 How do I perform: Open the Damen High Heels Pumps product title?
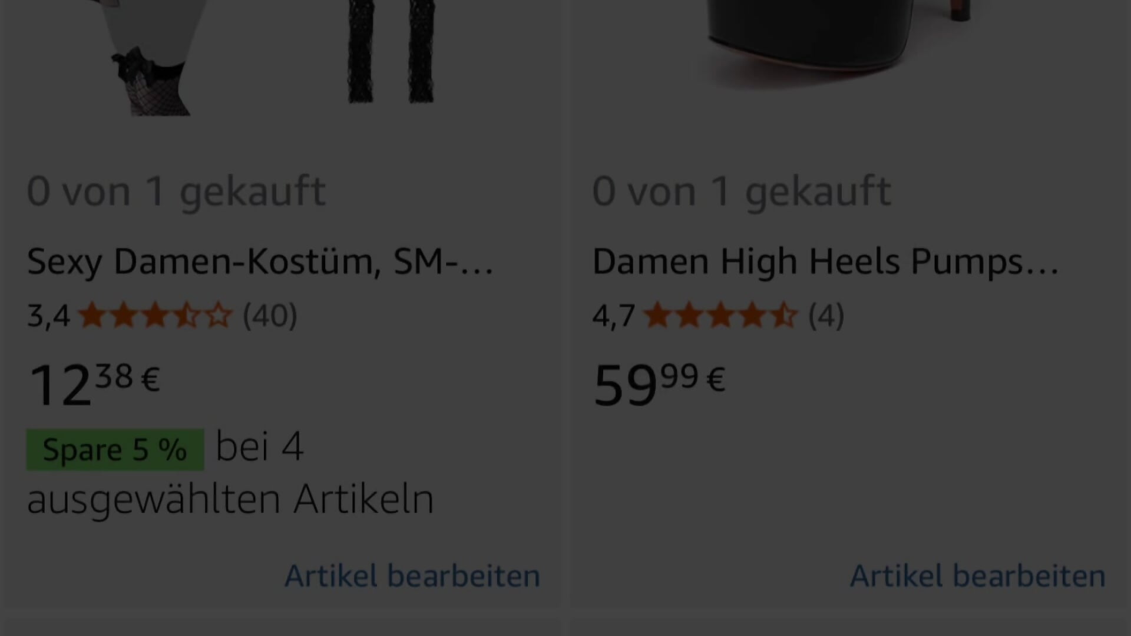825,262
